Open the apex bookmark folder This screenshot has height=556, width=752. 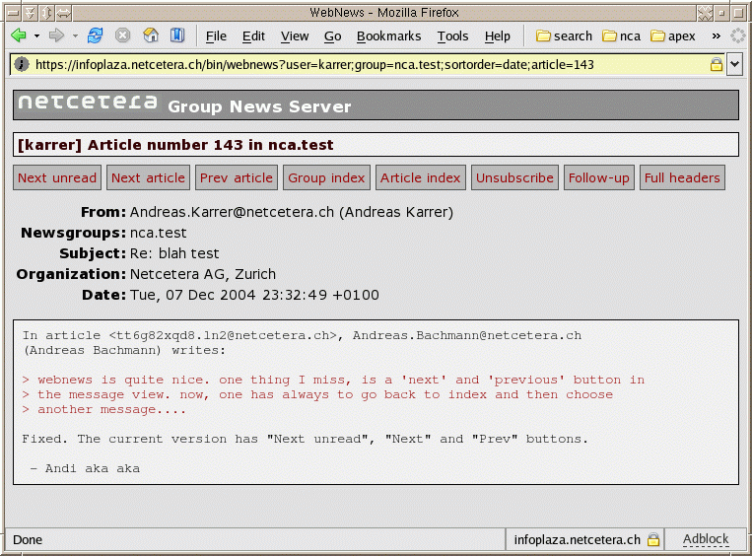(673, 35)
